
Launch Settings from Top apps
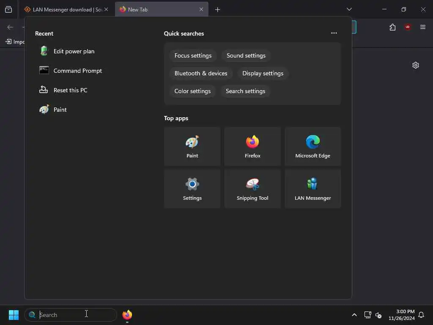pyautogui.click(x=192, y=189)
